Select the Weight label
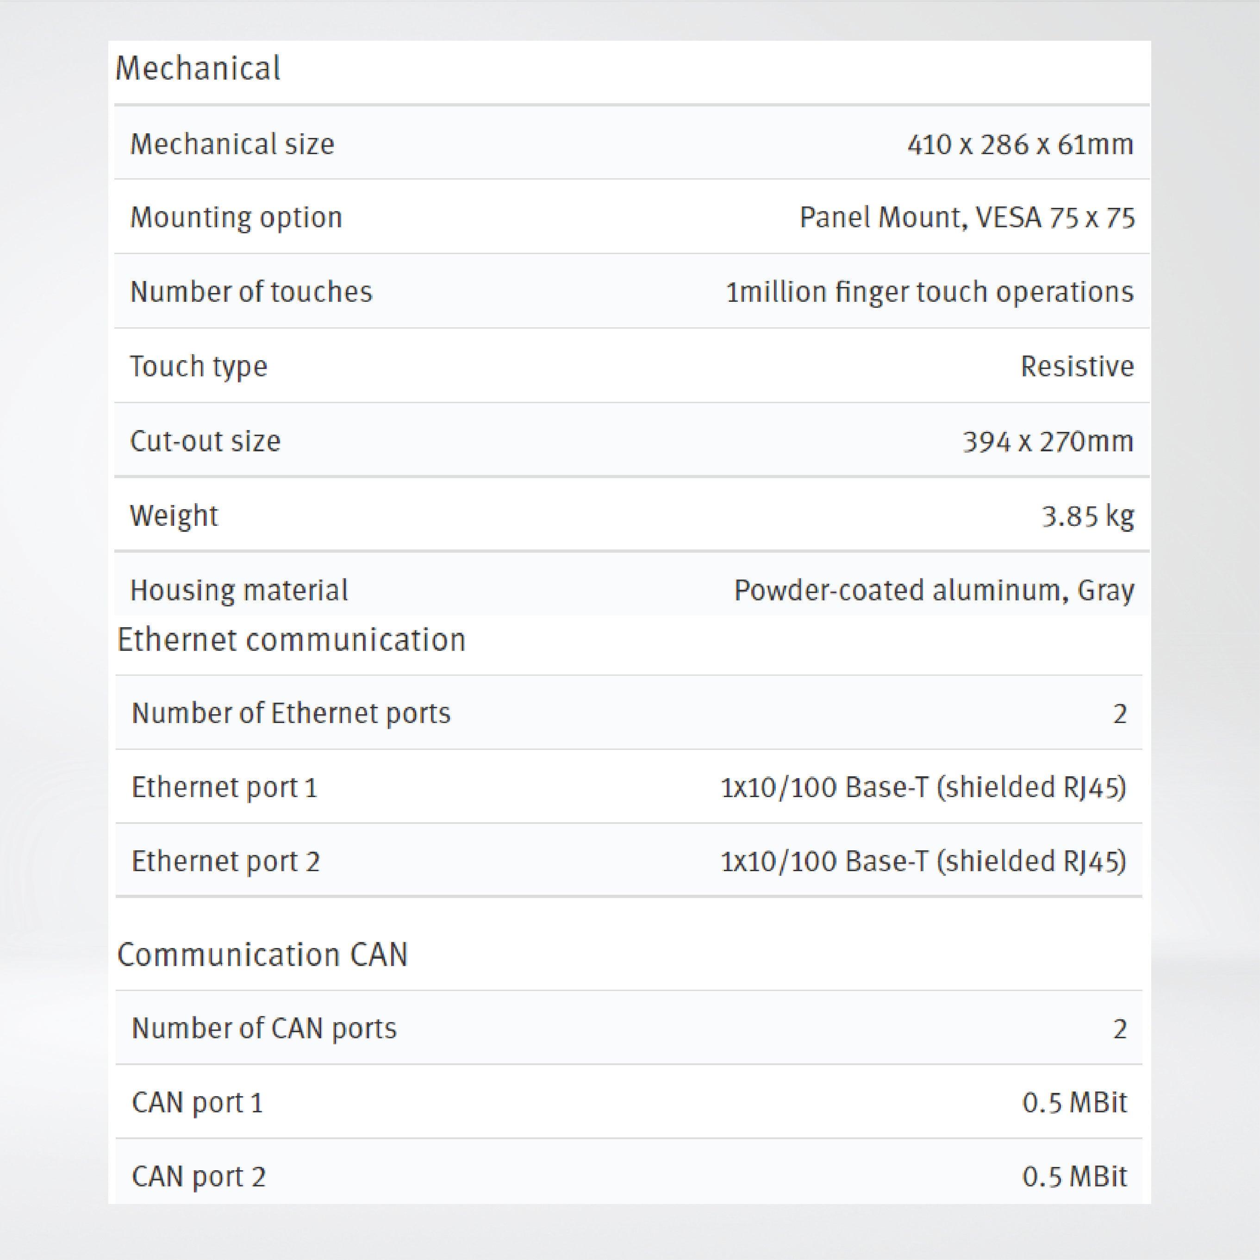The width and height of the screenshot is (1260, 1260). click(173, 515)
